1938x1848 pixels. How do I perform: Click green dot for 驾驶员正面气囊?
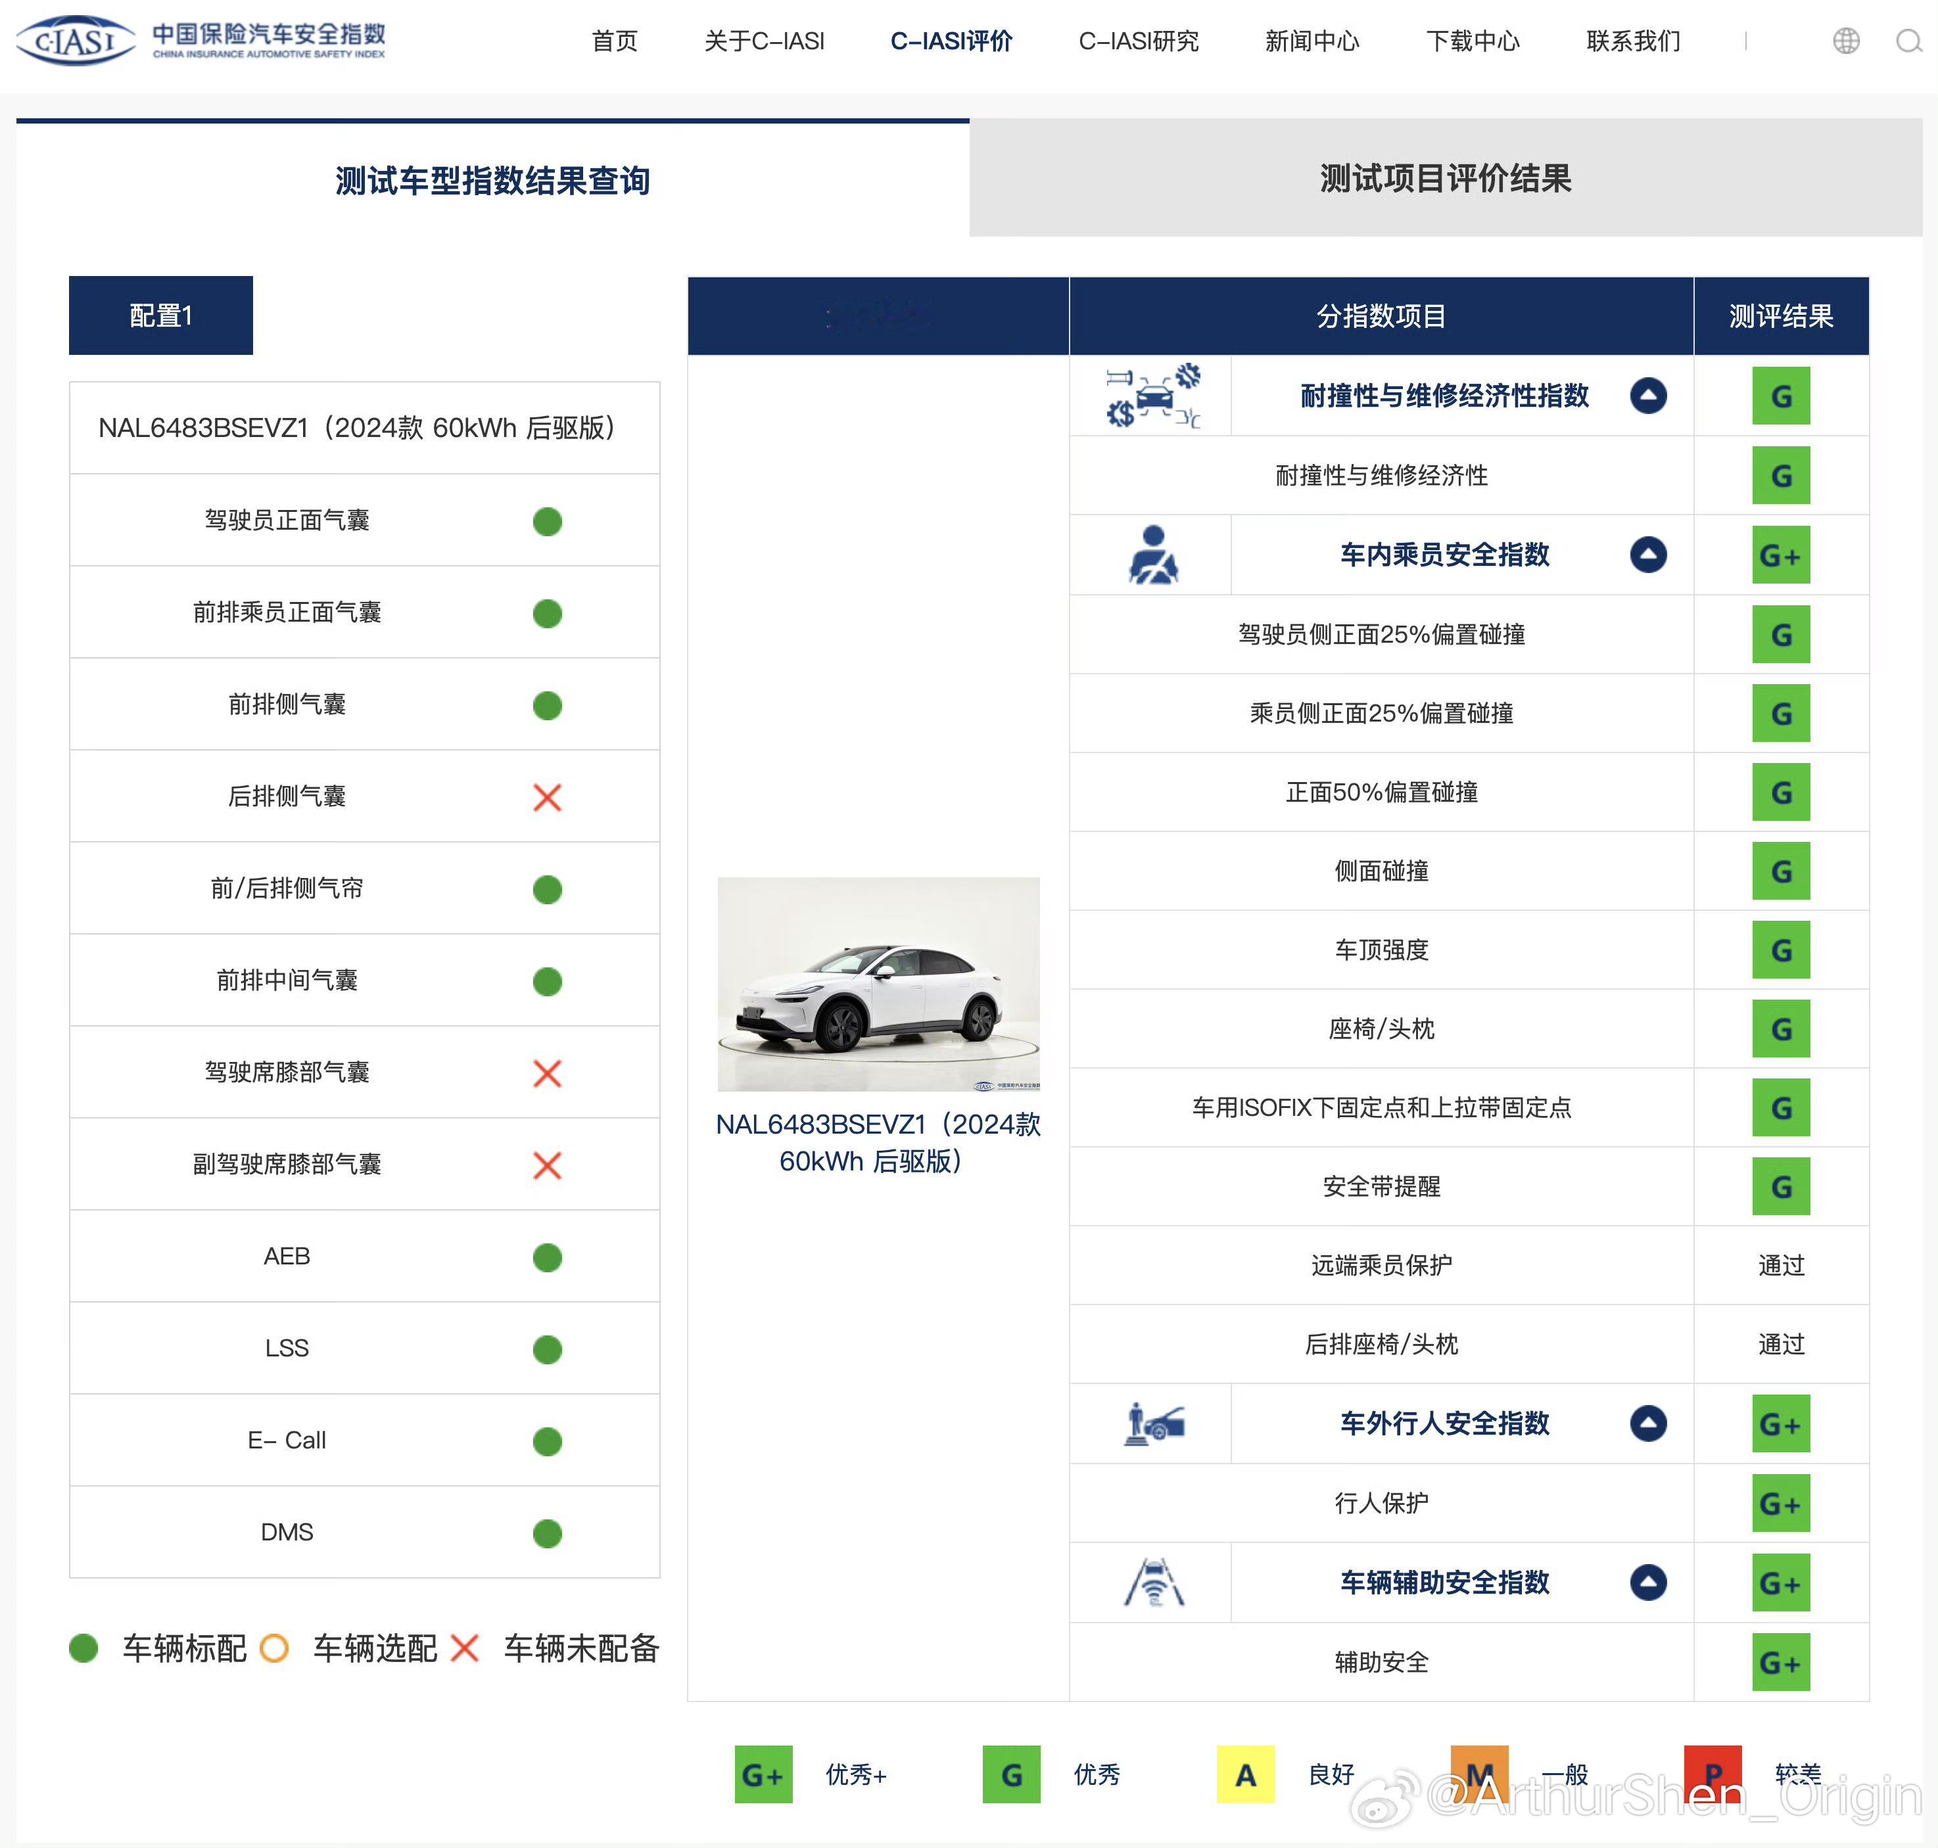click(x=547, y=521)
